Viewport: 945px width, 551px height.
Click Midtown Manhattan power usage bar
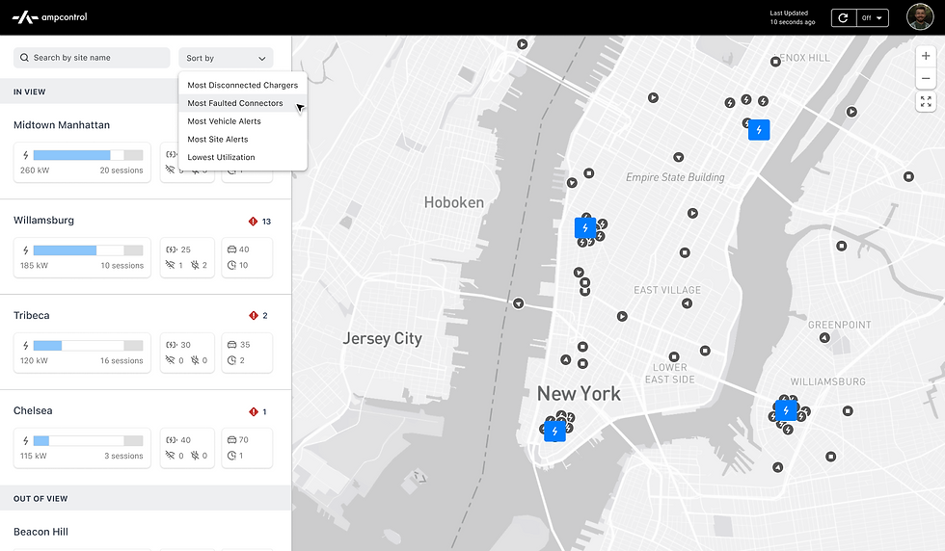pyautogui.click(x=88, y=155)
